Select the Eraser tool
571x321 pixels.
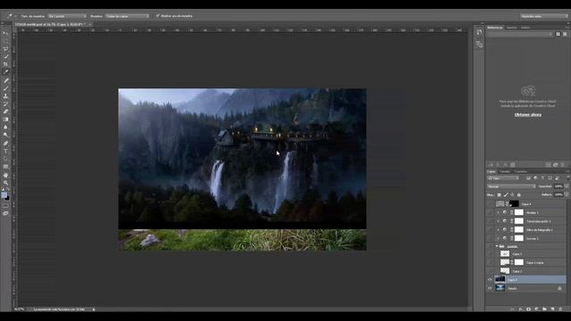5,111
